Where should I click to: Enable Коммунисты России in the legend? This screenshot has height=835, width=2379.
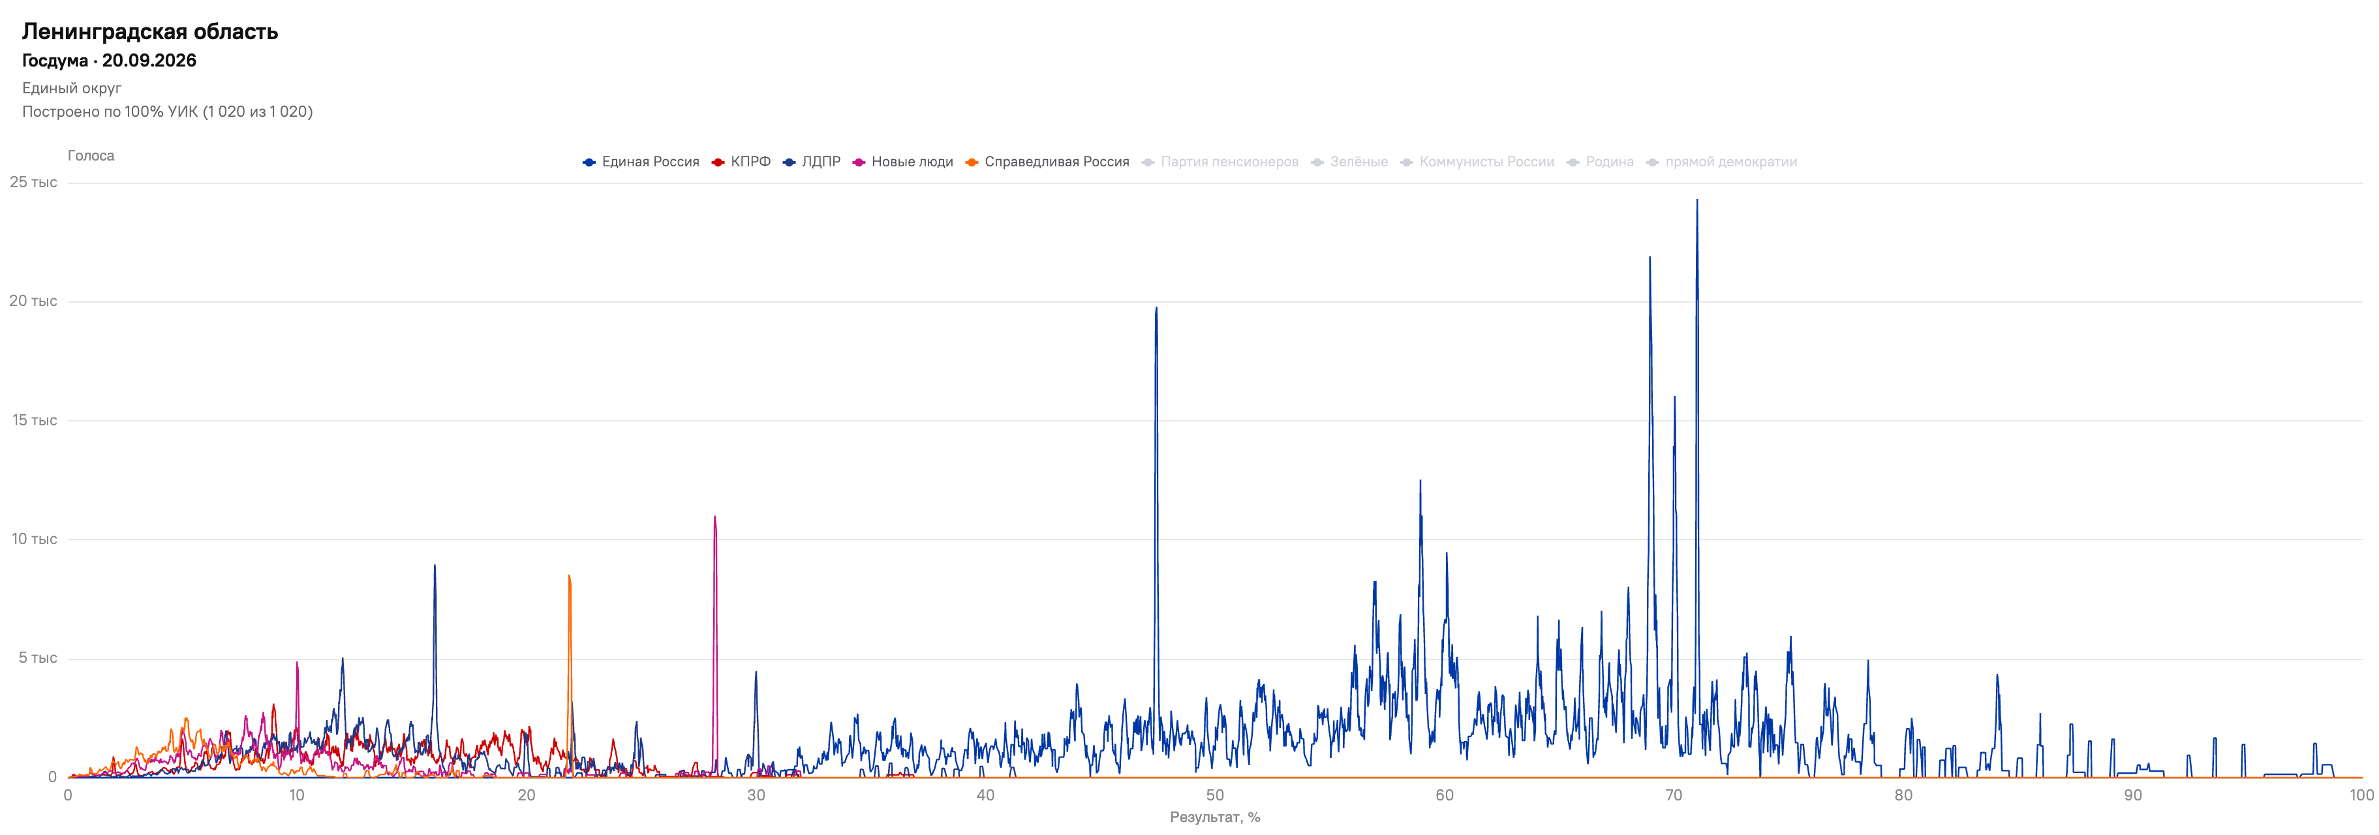pos(1477,162)
